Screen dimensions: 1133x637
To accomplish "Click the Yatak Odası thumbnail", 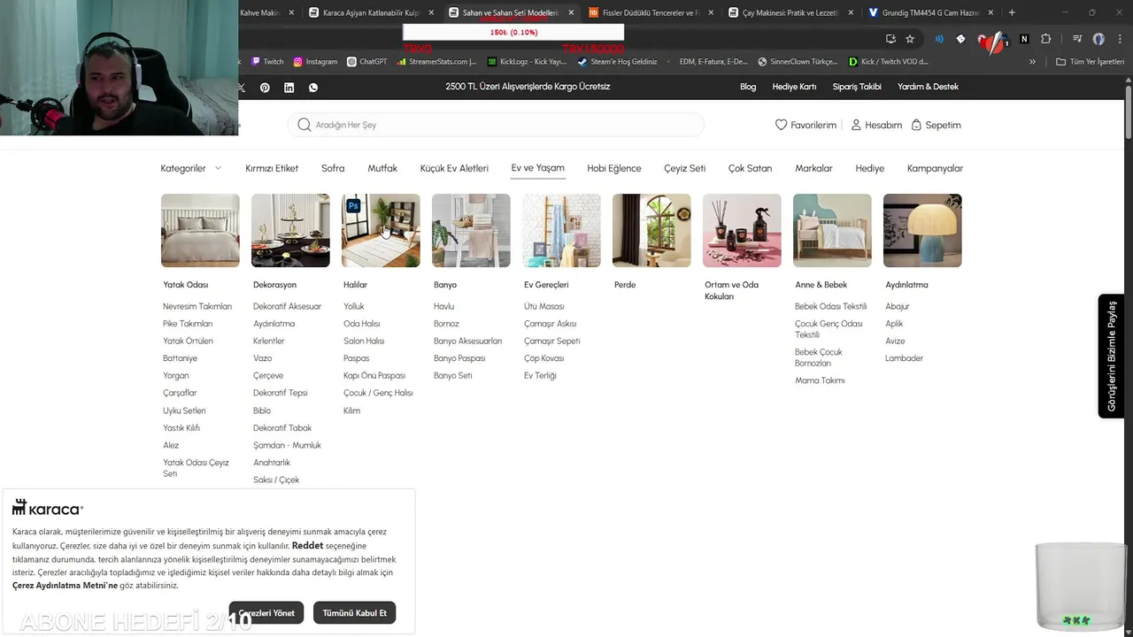I will click(200, 230).
